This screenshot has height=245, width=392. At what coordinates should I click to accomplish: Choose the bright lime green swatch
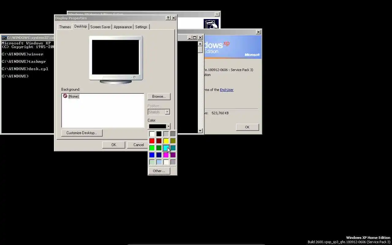(x=152, y=148)
